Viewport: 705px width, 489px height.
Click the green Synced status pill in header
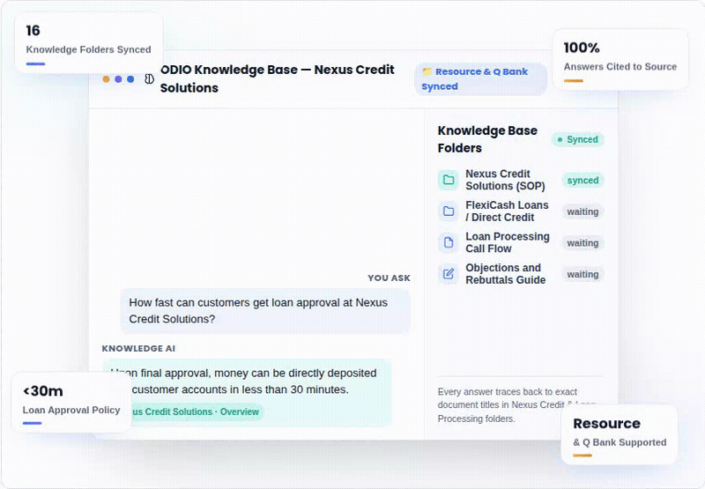coord(578,139)
